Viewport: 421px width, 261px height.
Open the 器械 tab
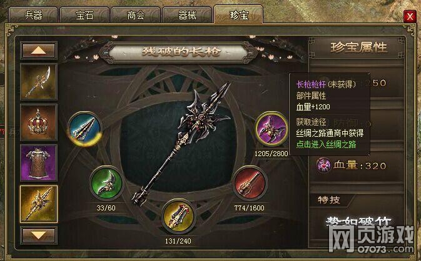coord(187,15)
